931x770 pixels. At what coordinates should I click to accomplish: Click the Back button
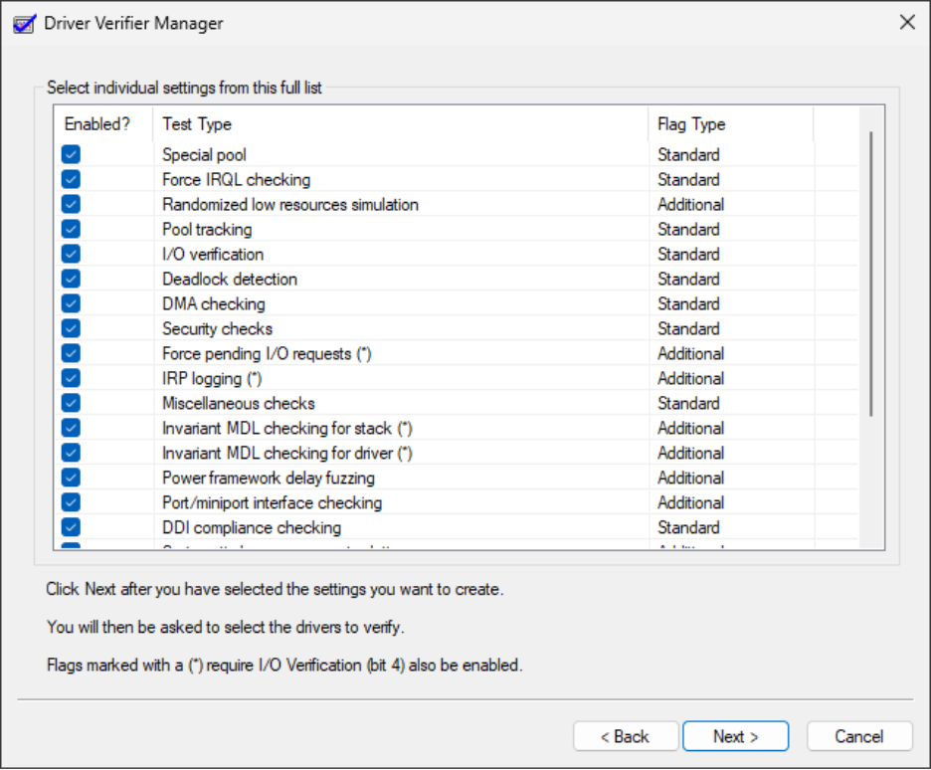coord(626,736)
